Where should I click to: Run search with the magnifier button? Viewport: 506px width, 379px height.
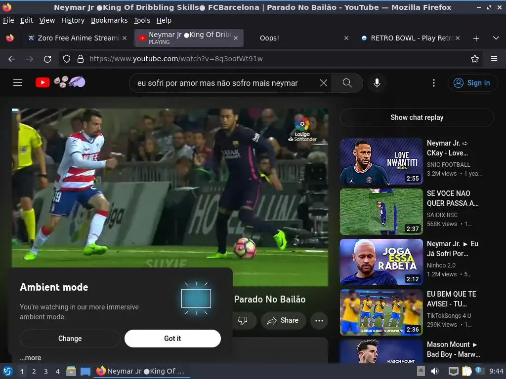[x=347, y=83]
